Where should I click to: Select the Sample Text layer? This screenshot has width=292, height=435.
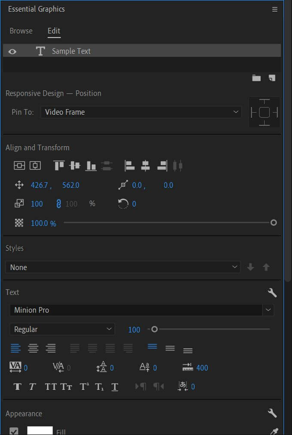point(71,51)
